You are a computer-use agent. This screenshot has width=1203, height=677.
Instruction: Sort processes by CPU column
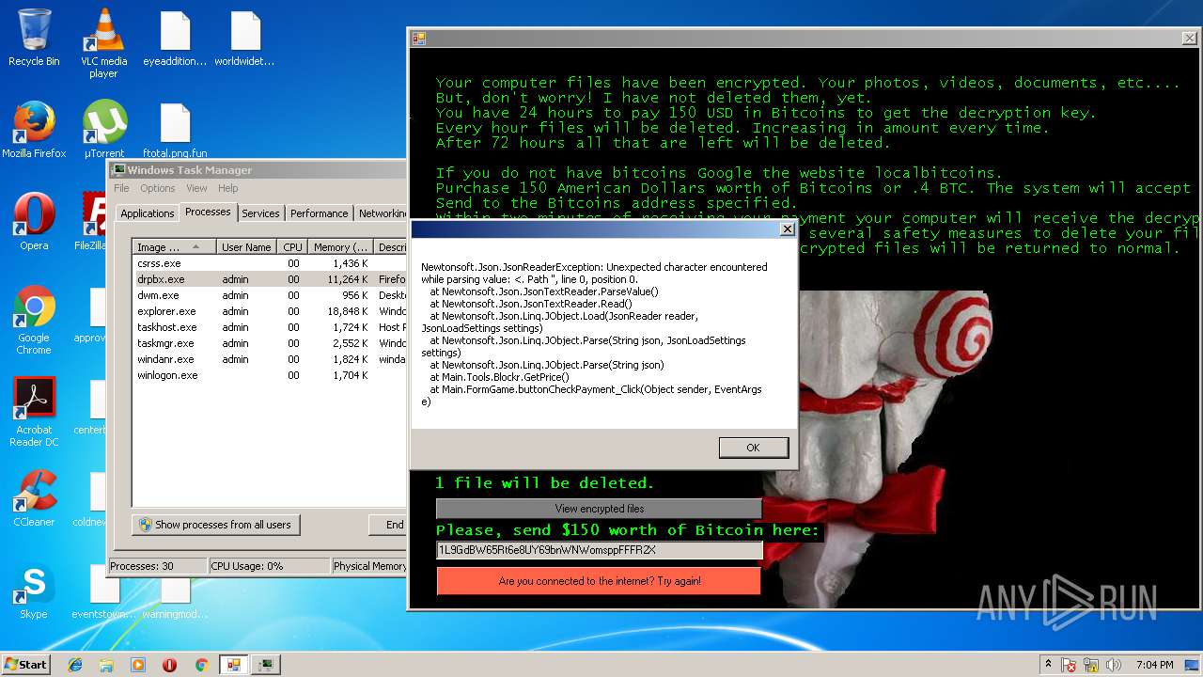click(x=293, y=247)
